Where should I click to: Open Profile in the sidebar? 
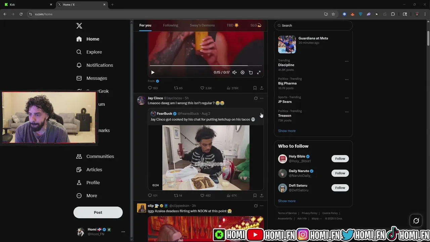pyautogui.click(x=88, y=183)
